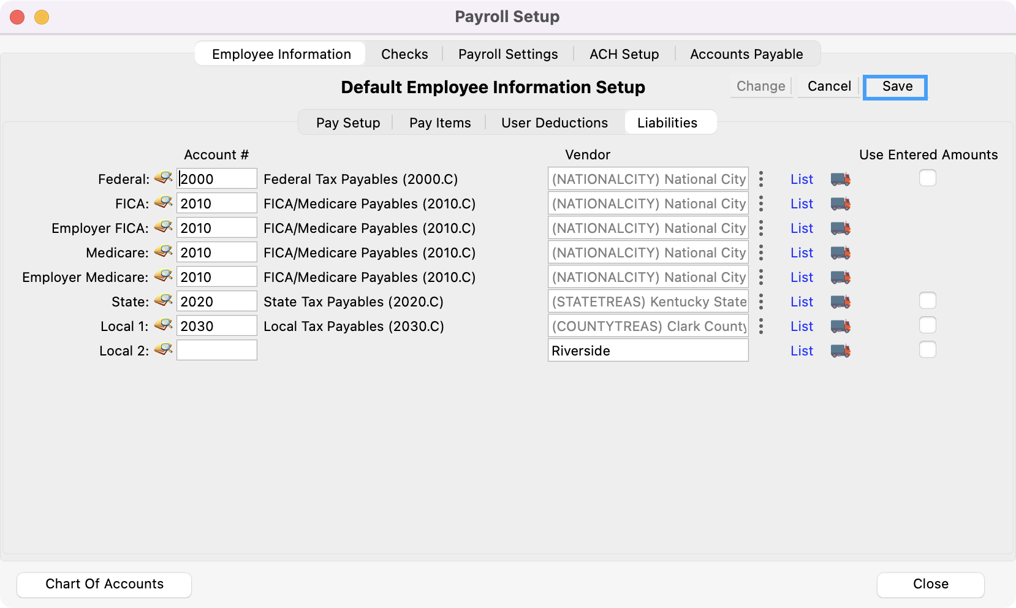The width and height of the screenshot is (1016, 608).
Task: Click the truck icon in Employer Medicare row
Action: pyautogui.click(x=840, y=277)
